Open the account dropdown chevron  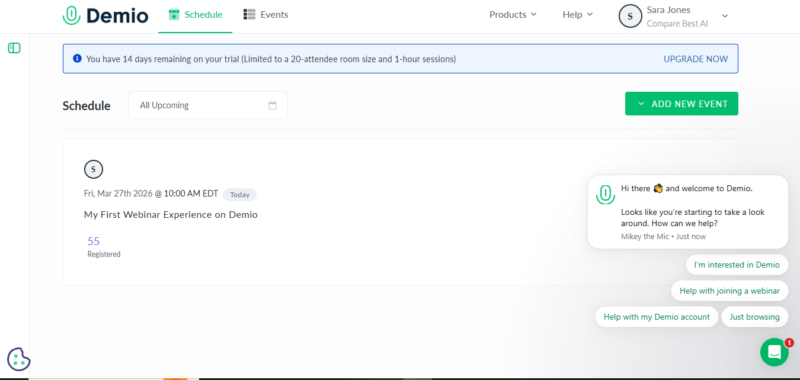point(725,16)
